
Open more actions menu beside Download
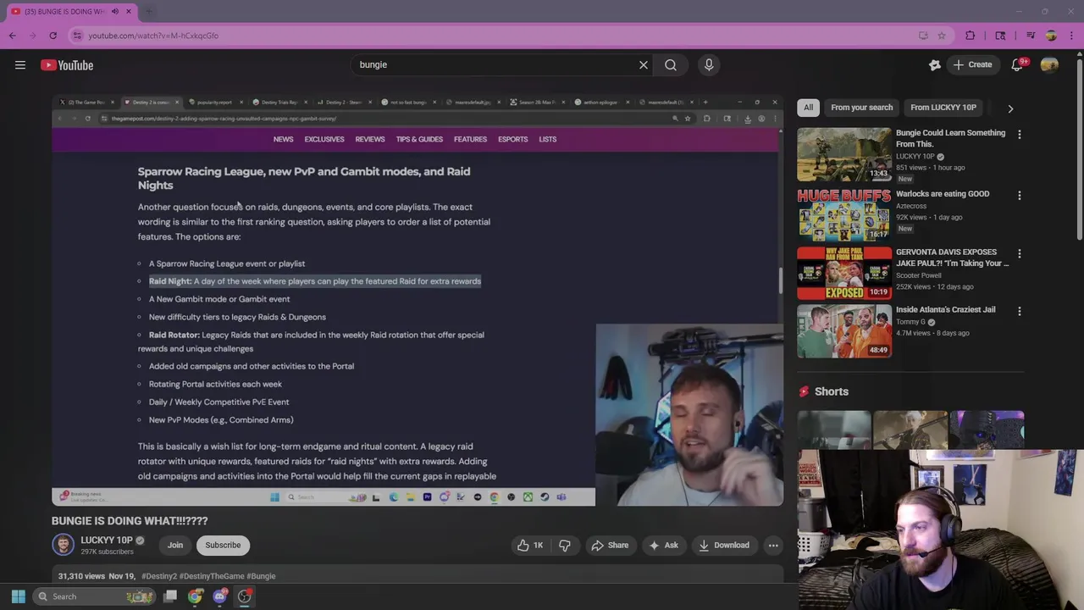[773, 546]
